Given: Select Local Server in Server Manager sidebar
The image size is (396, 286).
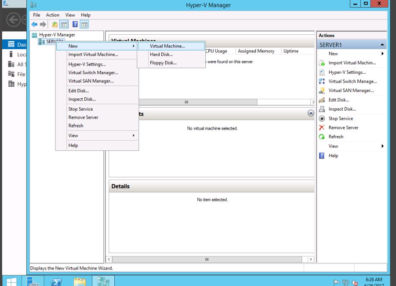Looking at the screenshot, I should (x=15, y=54).
